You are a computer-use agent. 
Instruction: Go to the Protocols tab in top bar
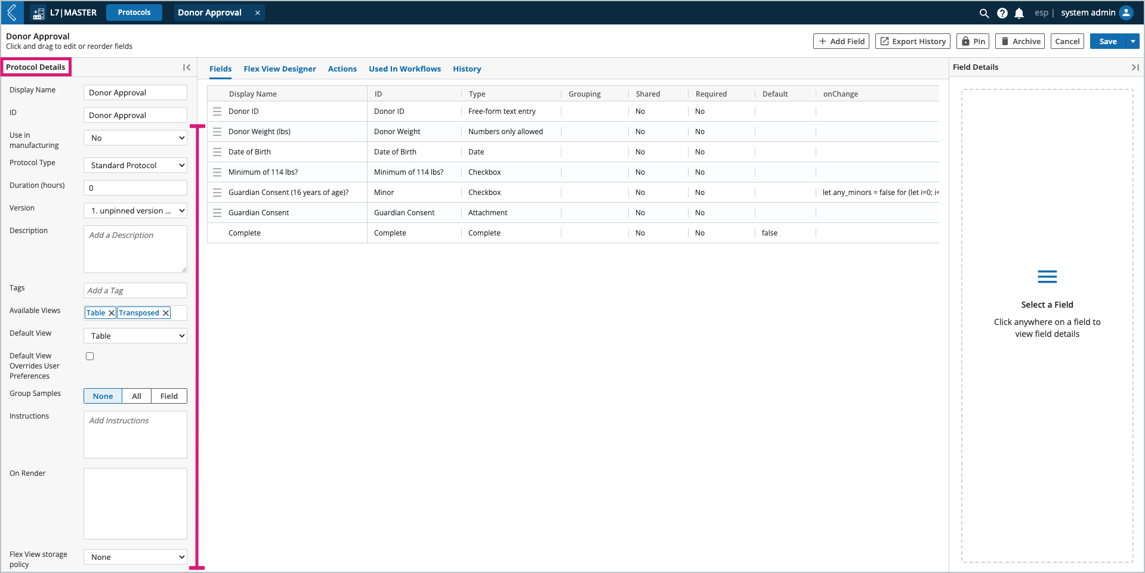[x=134, y=13]
